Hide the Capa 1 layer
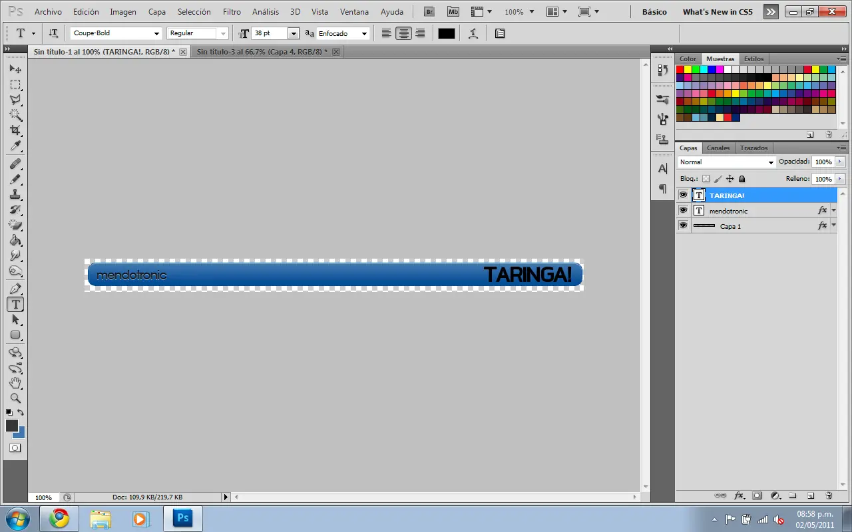Screen dimensions: 852x532 (x=683, y=226)
